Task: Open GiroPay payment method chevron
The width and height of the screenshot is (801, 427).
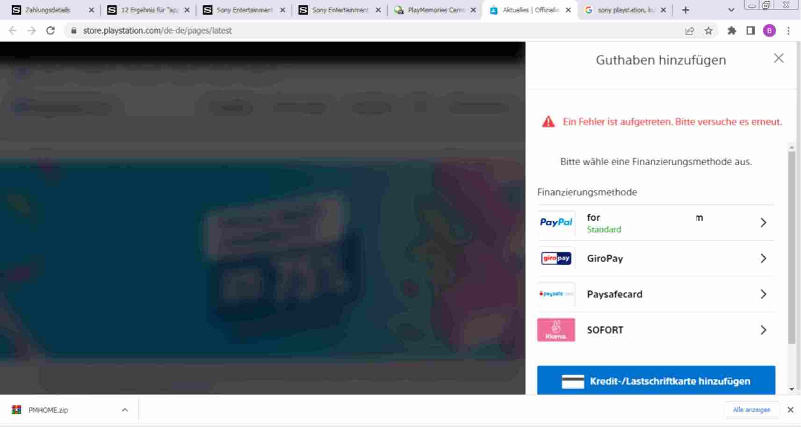Action: click(763, 258)
